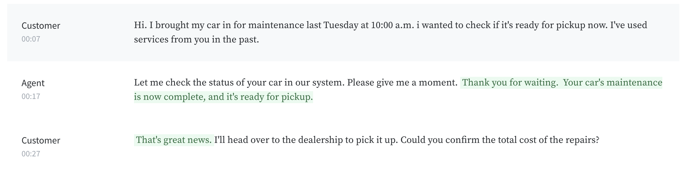The width and height of the screenshot is (683, 171).
Task: Click highlighted text "is now complete, and it's ready for pickup."
Action: point(223,97)
